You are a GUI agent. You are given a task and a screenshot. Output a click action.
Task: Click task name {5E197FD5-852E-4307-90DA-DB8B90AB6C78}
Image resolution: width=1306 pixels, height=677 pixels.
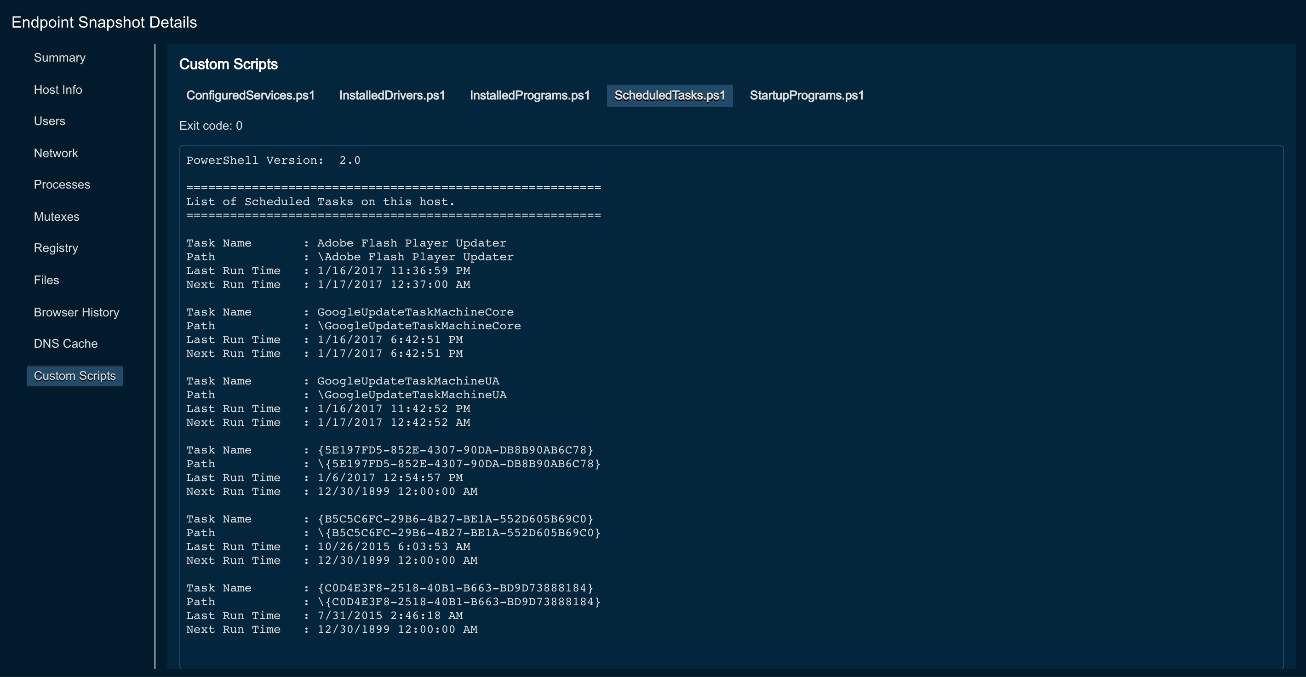[455, 450]
